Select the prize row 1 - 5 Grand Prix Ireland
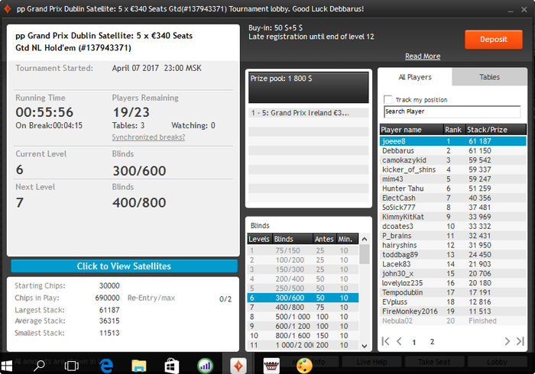The image size is (535, 374). click(309, 113)
